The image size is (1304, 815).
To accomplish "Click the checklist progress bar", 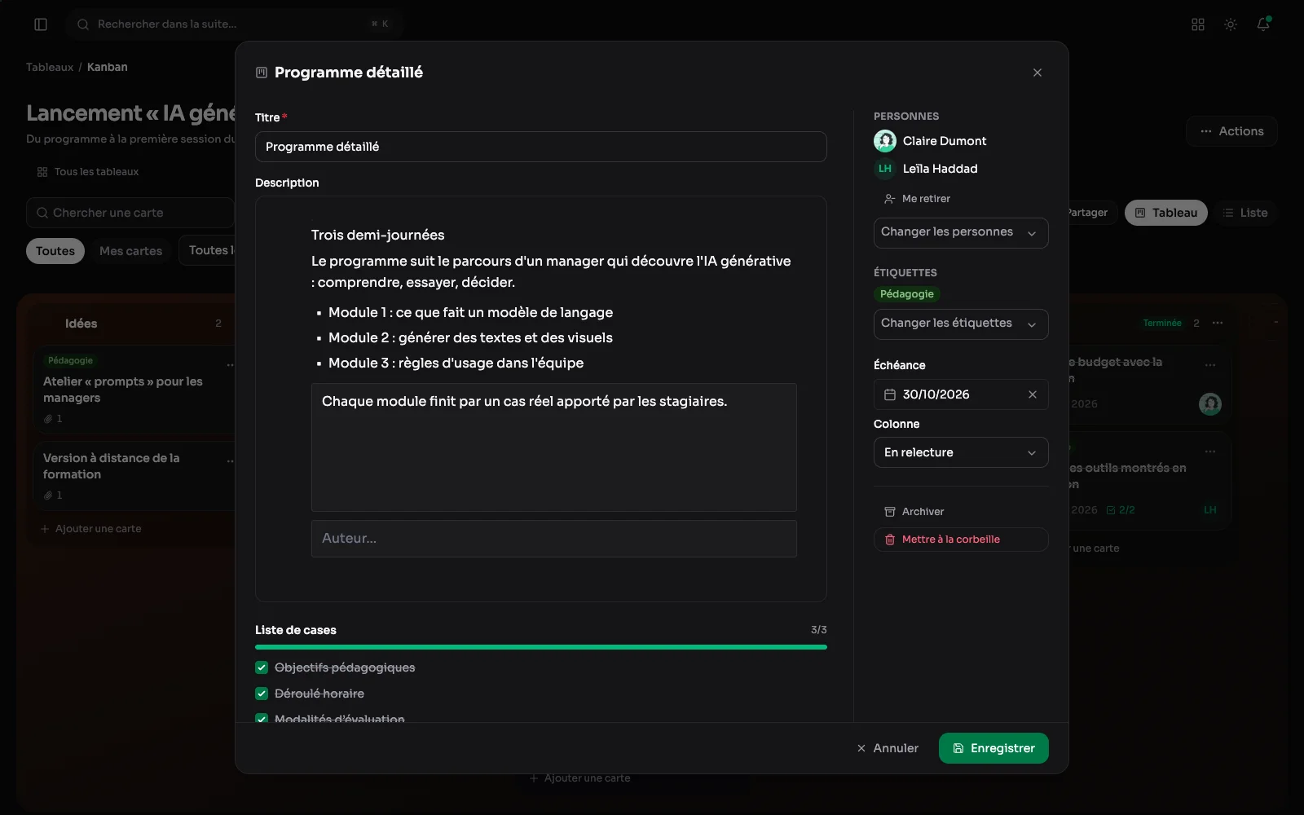I will click(x=541, y=647).
